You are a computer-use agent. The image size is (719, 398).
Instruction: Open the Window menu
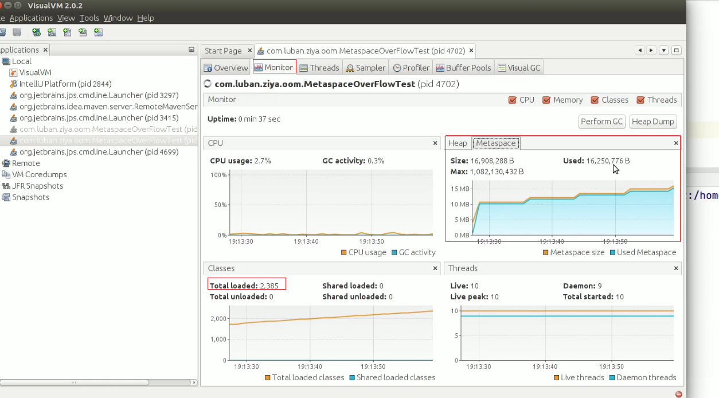click(x=118, y=18)
